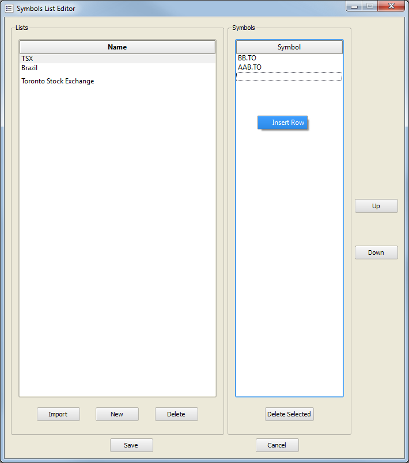This screenshot has height=463, width=409.
Task: Minimize the Symbols List Editor window
Action: 354,6
